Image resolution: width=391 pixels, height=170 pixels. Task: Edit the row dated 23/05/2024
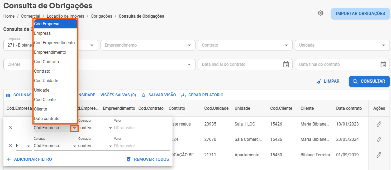(379, 139)
